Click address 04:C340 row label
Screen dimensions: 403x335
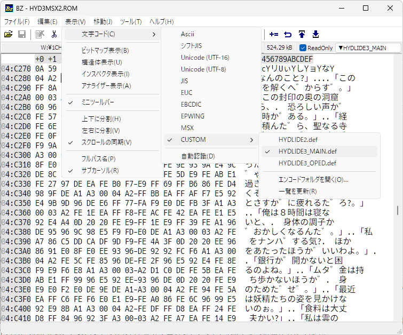16,194
